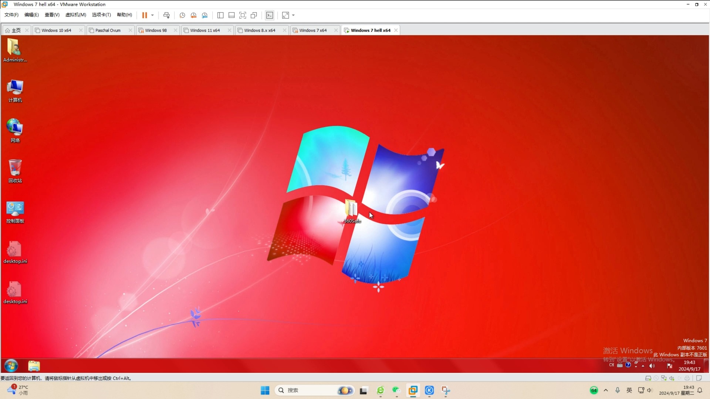
Task: Click the VMware network adapter status icon
Action: coord(664,378)
